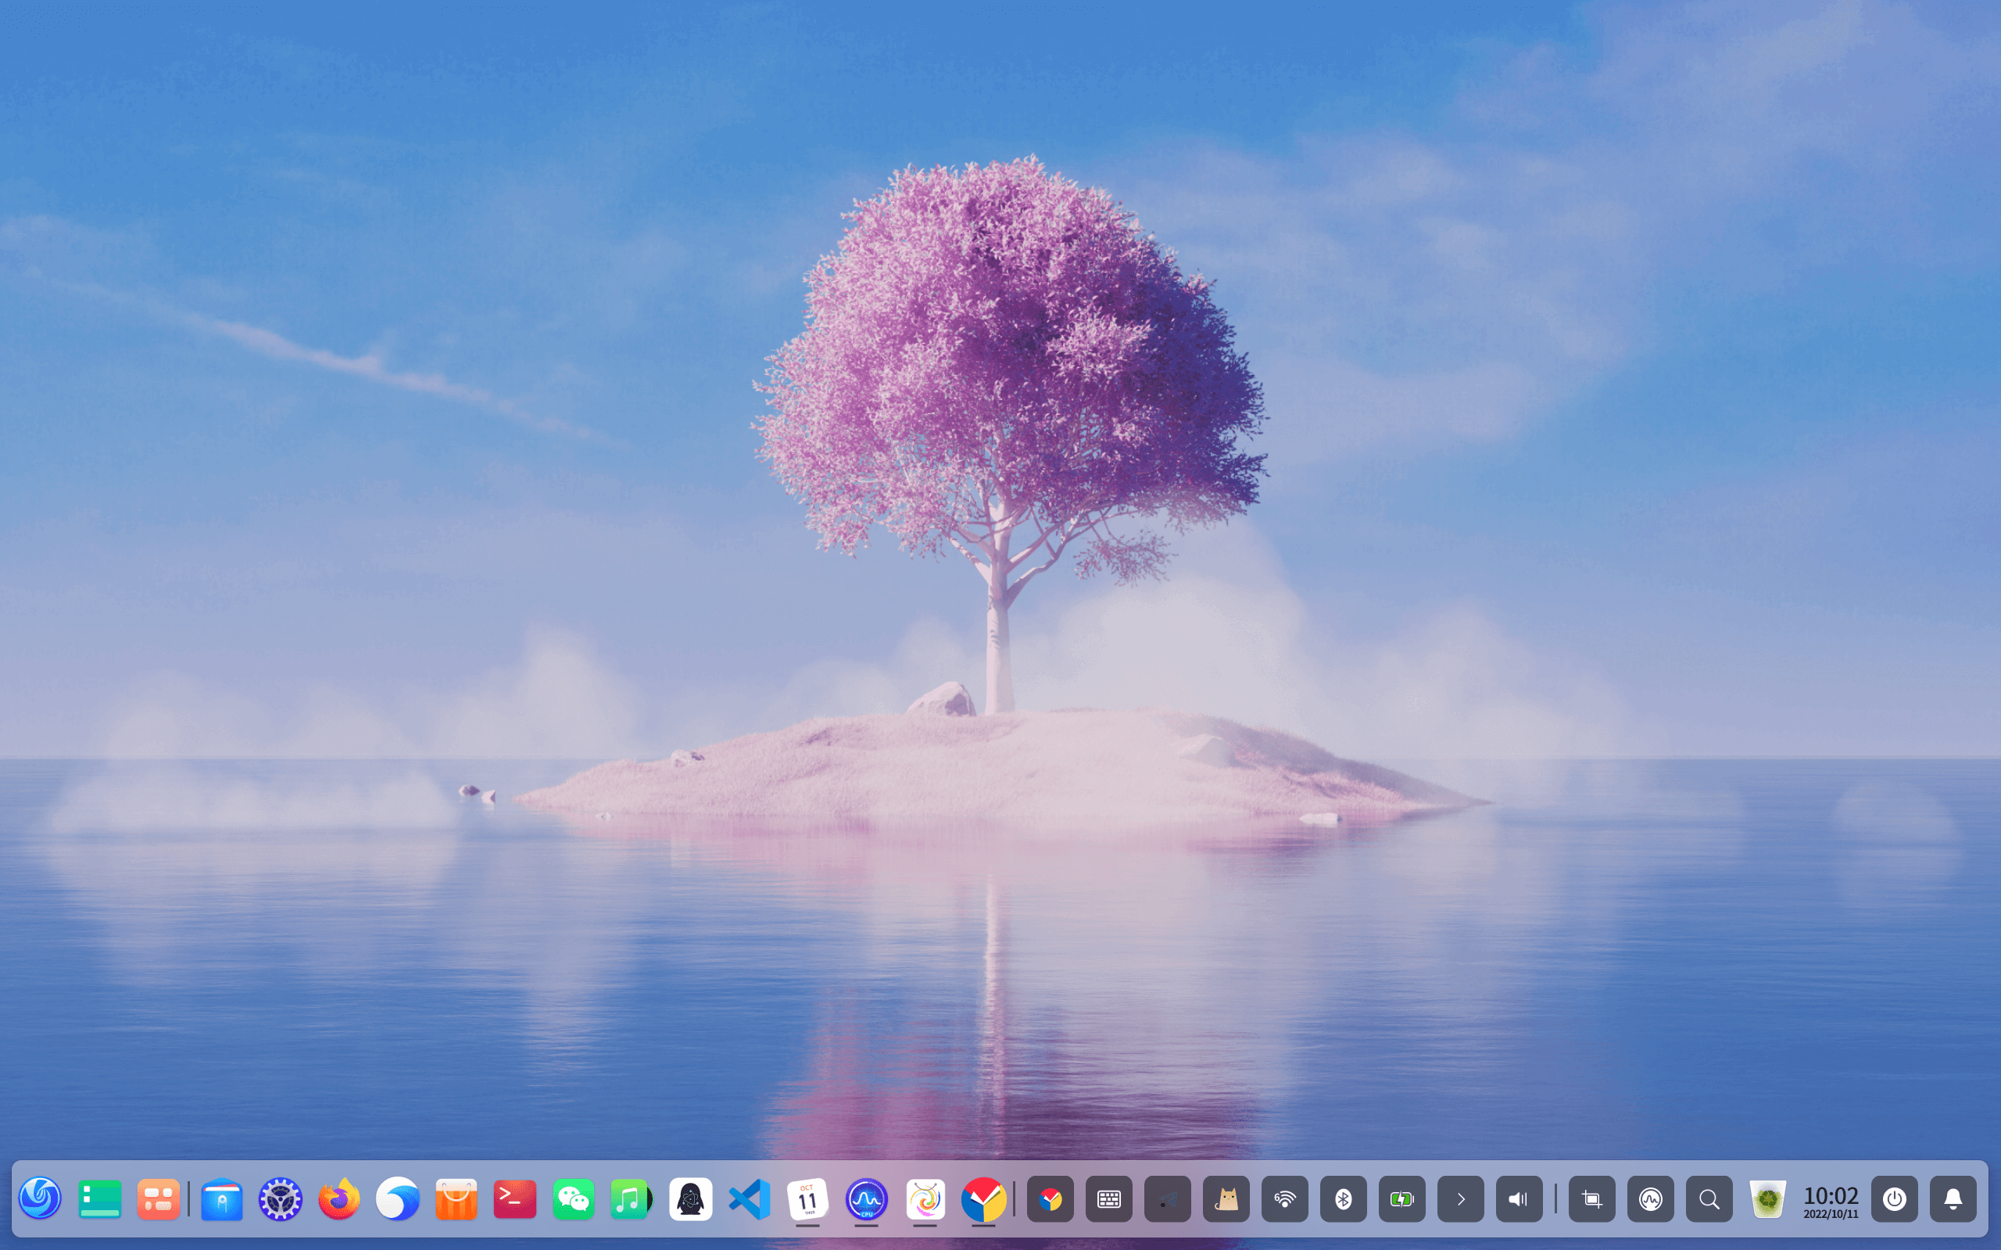
Task: Click the power button in the dock
Action: 1895,1198
